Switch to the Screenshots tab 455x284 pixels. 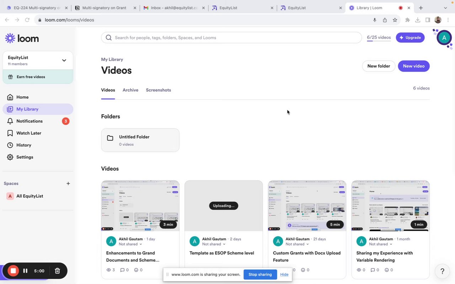159,90
